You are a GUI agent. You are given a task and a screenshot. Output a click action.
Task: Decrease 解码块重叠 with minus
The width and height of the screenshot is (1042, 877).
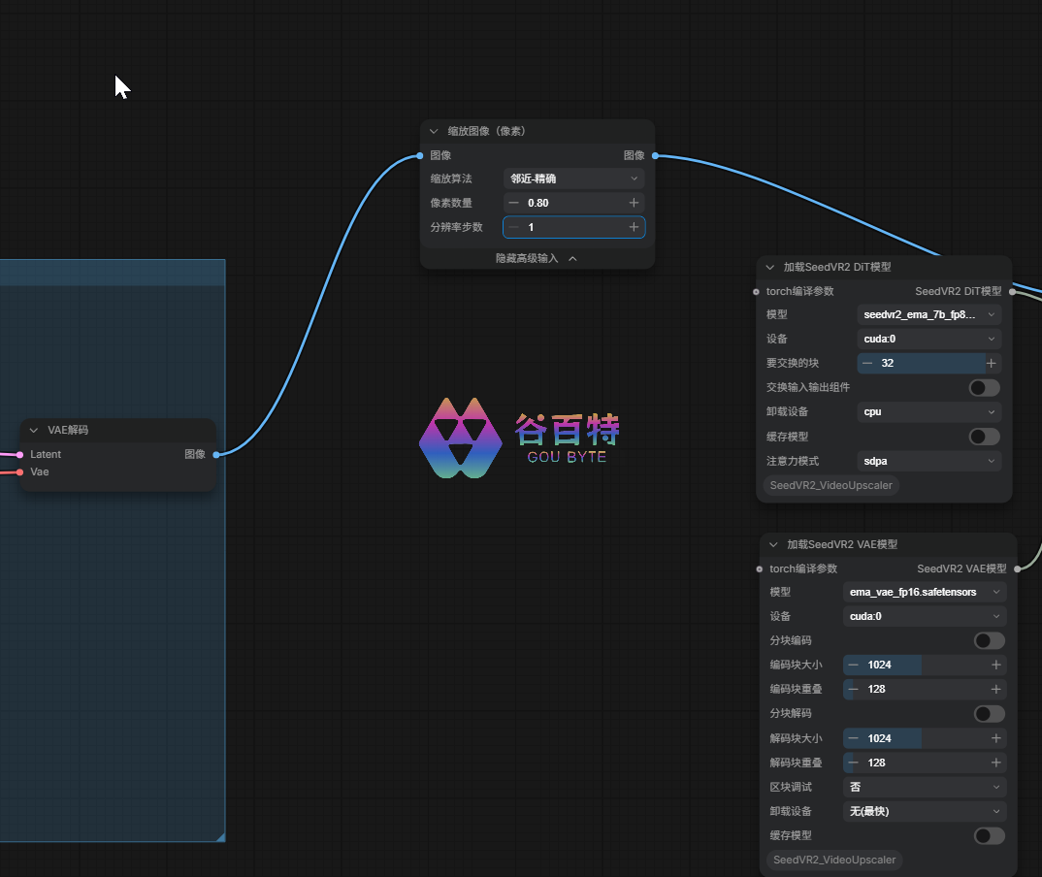853,763
